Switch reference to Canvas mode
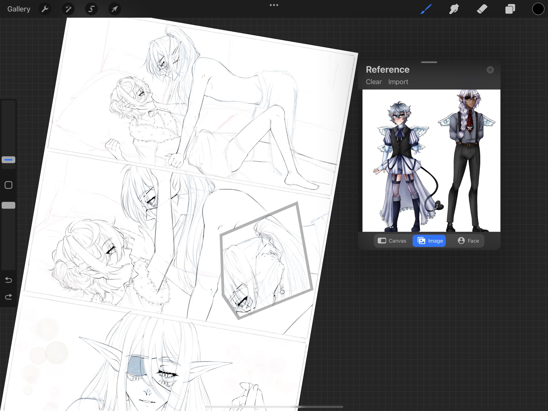Screen dimensions: 548x411 pos(392,241)
